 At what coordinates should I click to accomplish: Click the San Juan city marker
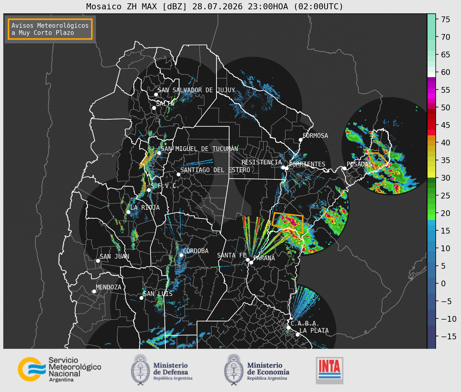click(98, 261)
